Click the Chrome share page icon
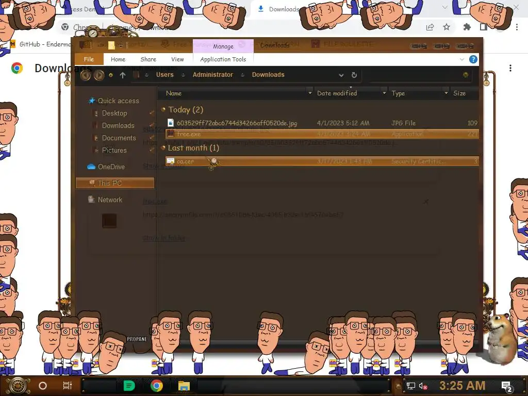Viewport: 528px width, 396px height. pyautogui.click(x=430, y=27)
